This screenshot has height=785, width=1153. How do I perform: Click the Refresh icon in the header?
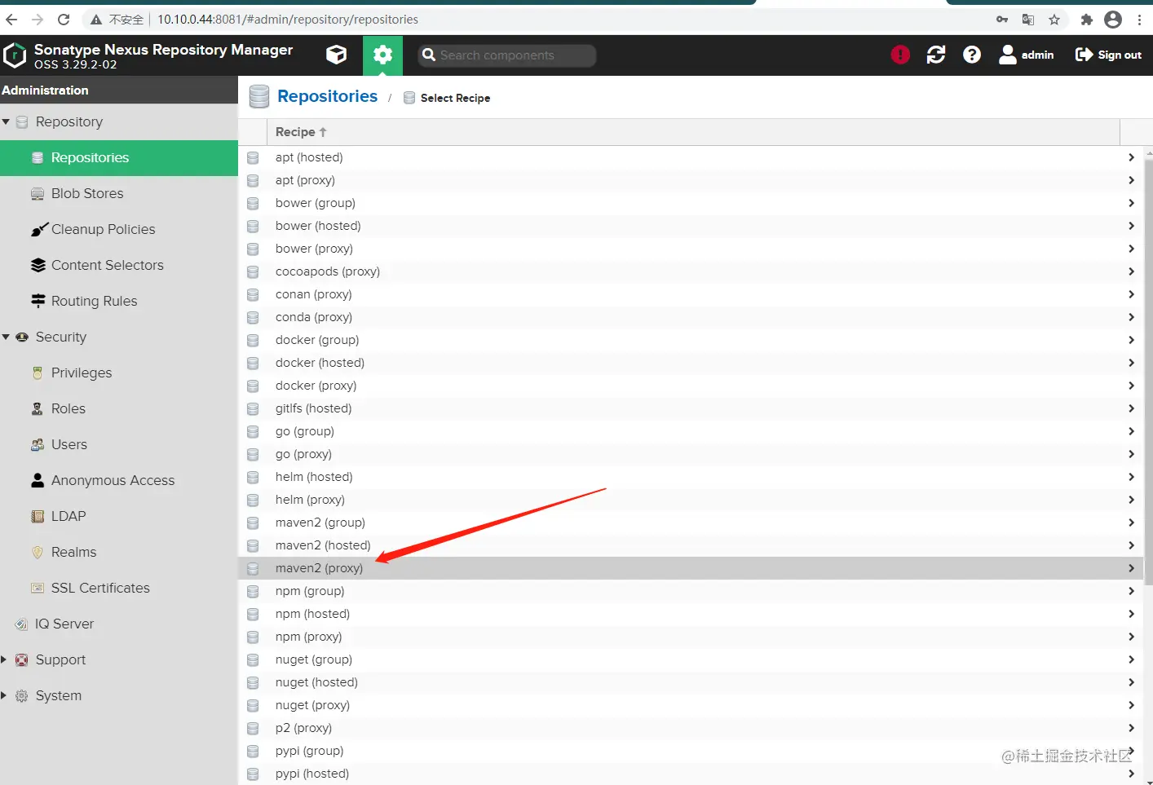click(936, 55)
